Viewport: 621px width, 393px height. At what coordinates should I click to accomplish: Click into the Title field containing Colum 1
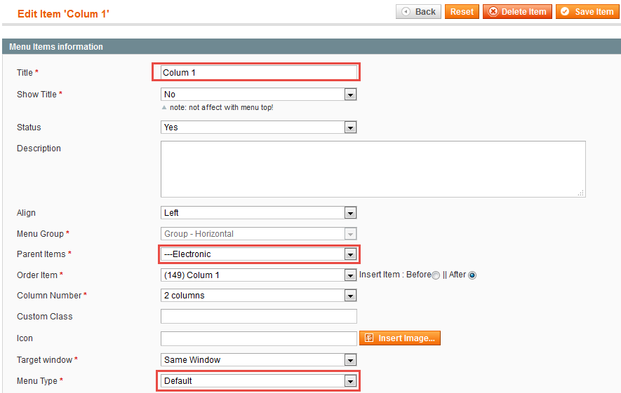(259, 72)
